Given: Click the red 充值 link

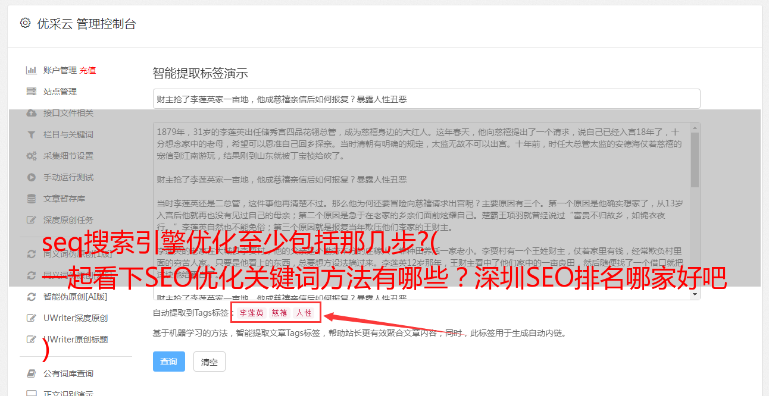Looking at the screenshot, I should click(87, 70).
